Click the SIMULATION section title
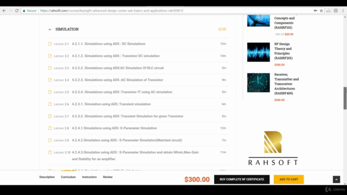The image size is (347, 195). [x=67, y=29]
